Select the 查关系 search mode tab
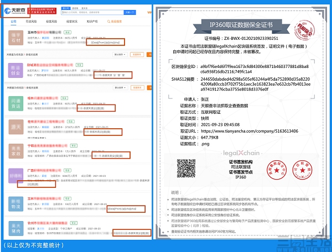332x252 pixels. point(84,8)
